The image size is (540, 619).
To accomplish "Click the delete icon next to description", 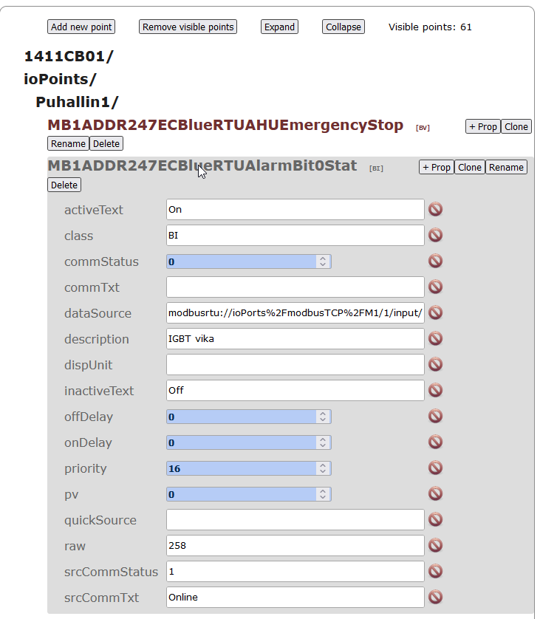I will click(x=436, y=338).
